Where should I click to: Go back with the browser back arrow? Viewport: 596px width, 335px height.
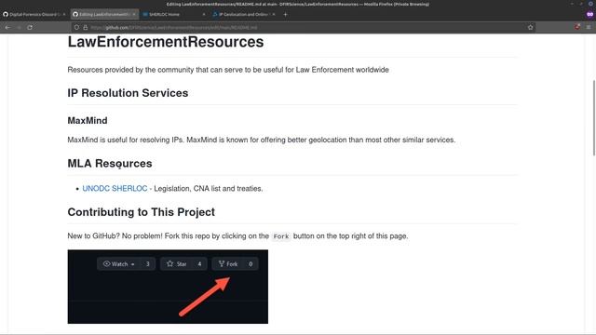7,27
